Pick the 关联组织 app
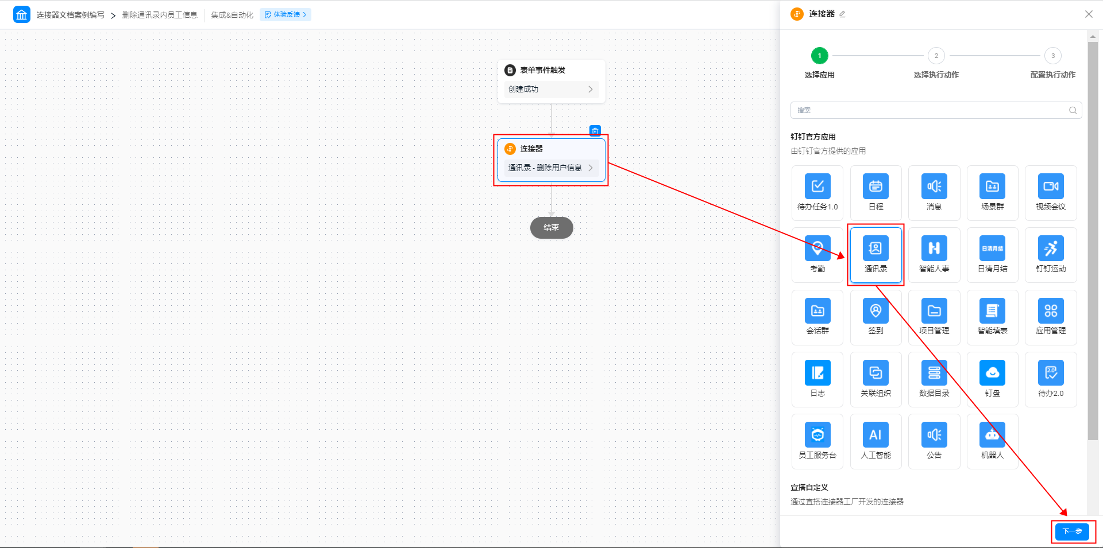Image resolution: width=1103 pixels, height=548 pixels. [x=876, y=379]
